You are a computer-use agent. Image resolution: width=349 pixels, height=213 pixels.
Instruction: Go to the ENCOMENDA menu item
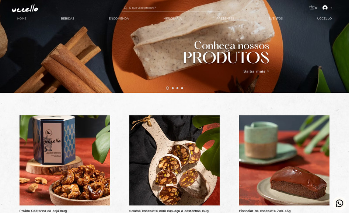[119, 18]
